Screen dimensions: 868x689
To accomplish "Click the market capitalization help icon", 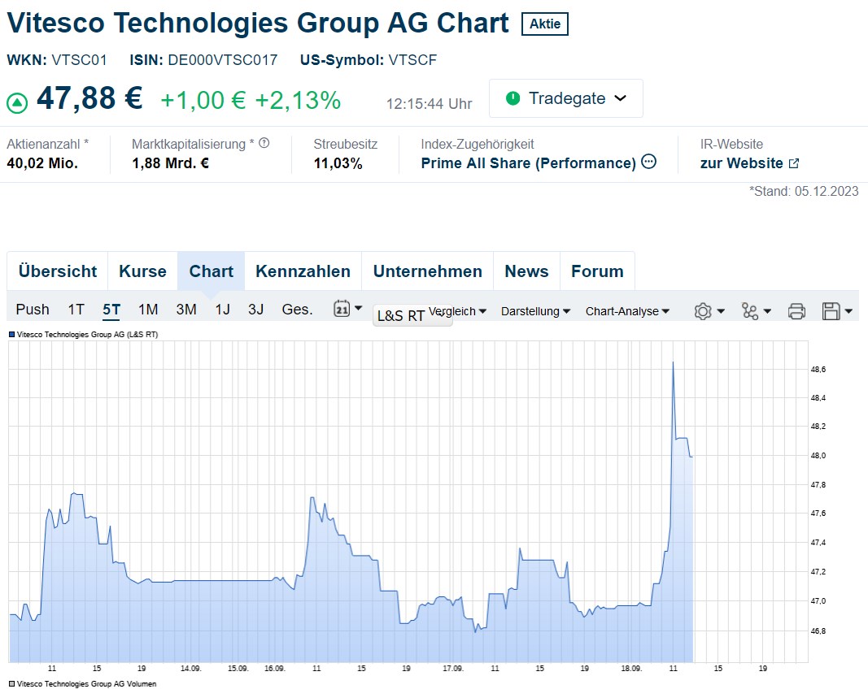I will (x=264, y=144).
